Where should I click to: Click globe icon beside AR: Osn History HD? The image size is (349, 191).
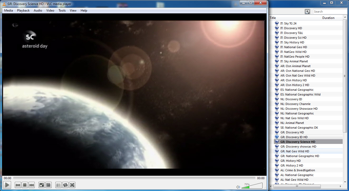tap(277, 80)
